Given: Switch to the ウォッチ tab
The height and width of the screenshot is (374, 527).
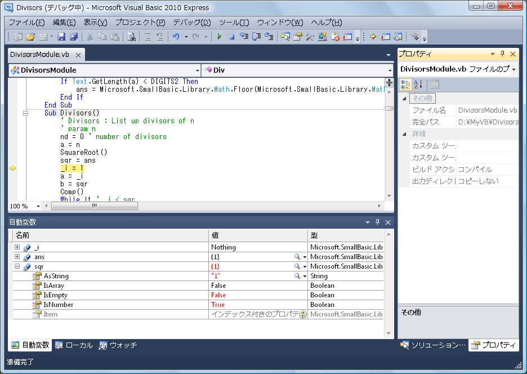Looking at the screenshot, I should [118, 345].
